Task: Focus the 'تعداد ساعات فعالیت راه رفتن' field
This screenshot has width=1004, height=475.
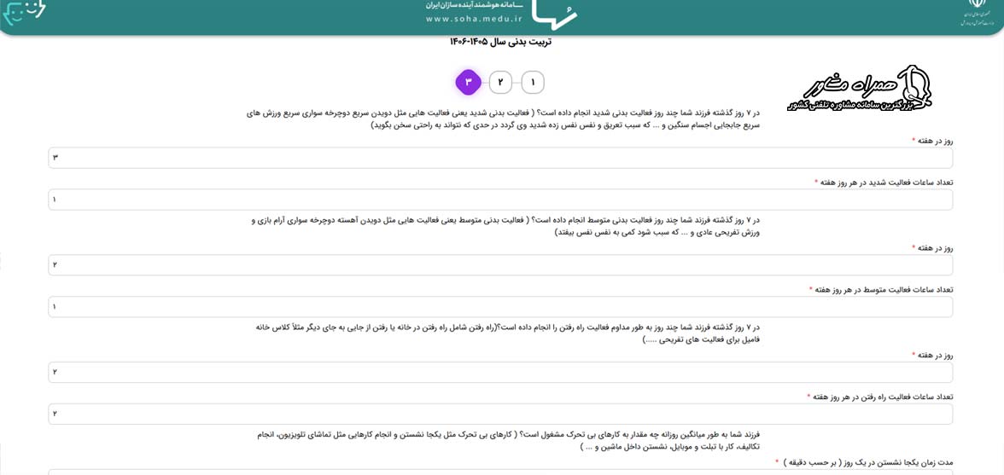Action: pyautogui.click(x=500, y=414)
